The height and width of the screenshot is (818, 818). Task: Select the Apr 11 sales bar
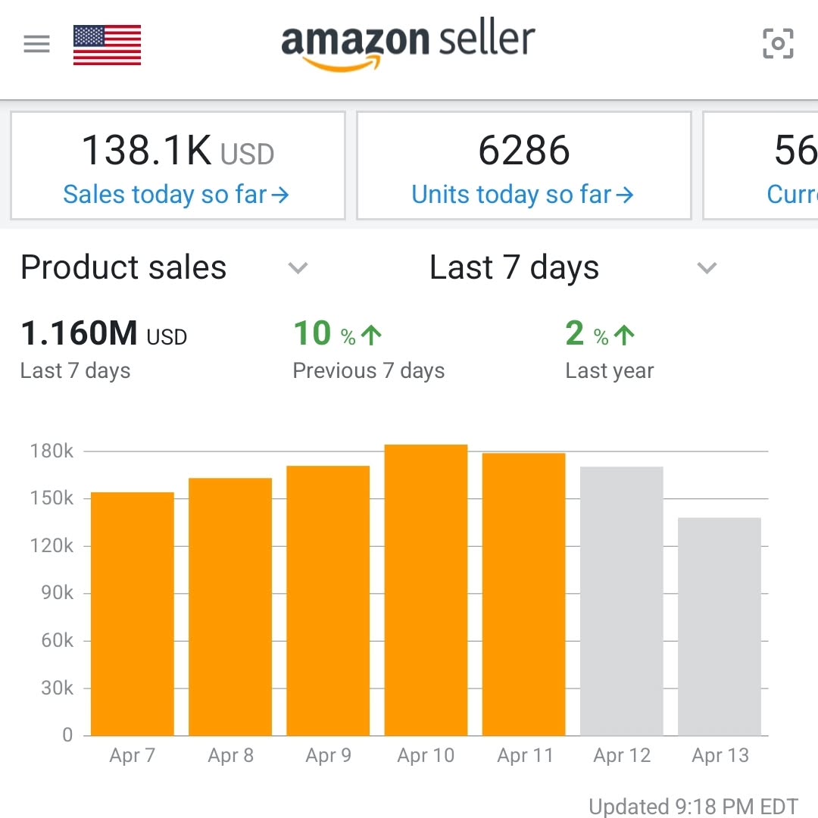[x=523, y=594]
